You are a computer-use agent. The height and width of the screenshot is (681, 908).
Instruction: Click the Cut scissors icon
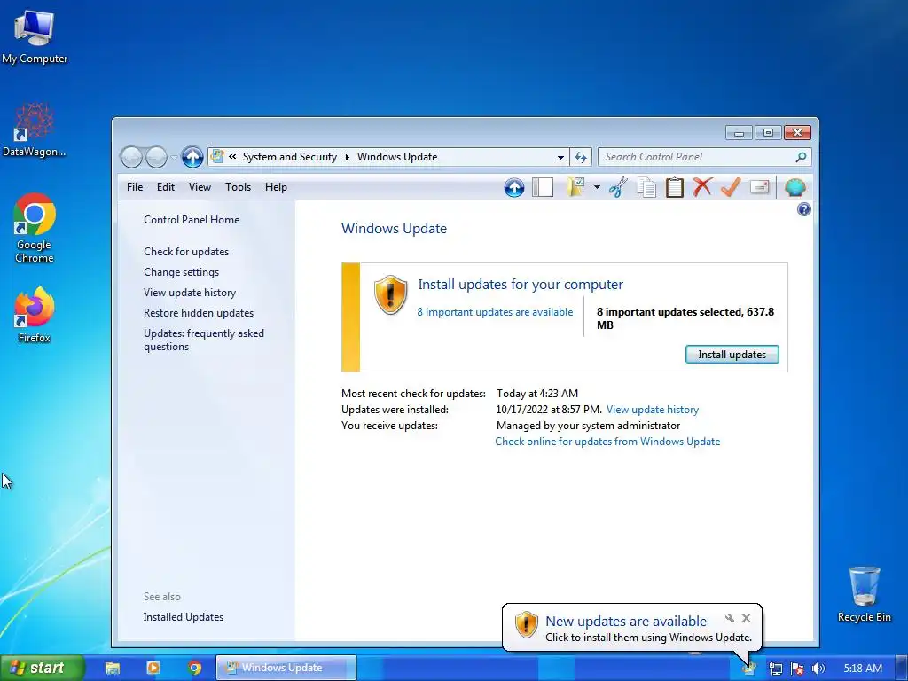pos(618,187)
